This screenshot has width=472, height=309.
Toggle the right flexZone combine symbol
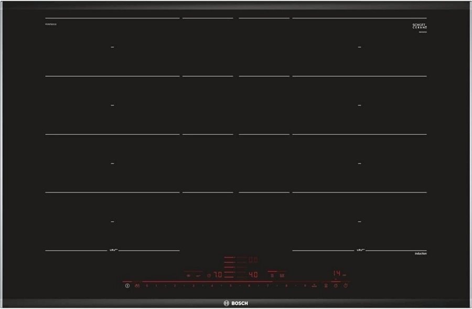(x=359, y=250)
